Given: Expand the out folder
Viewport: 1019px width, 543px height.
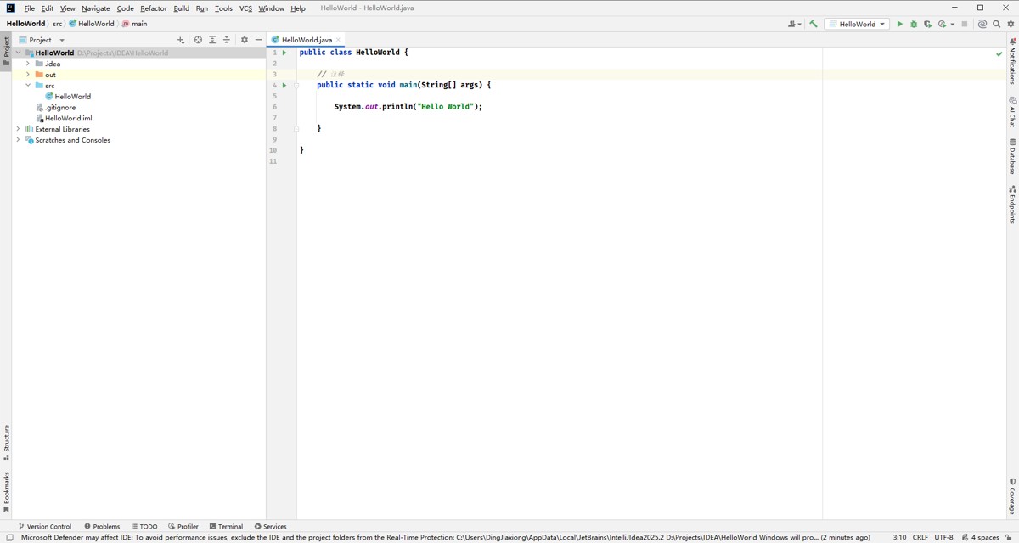Looking at the screenshot, I should tap(28, 75).
